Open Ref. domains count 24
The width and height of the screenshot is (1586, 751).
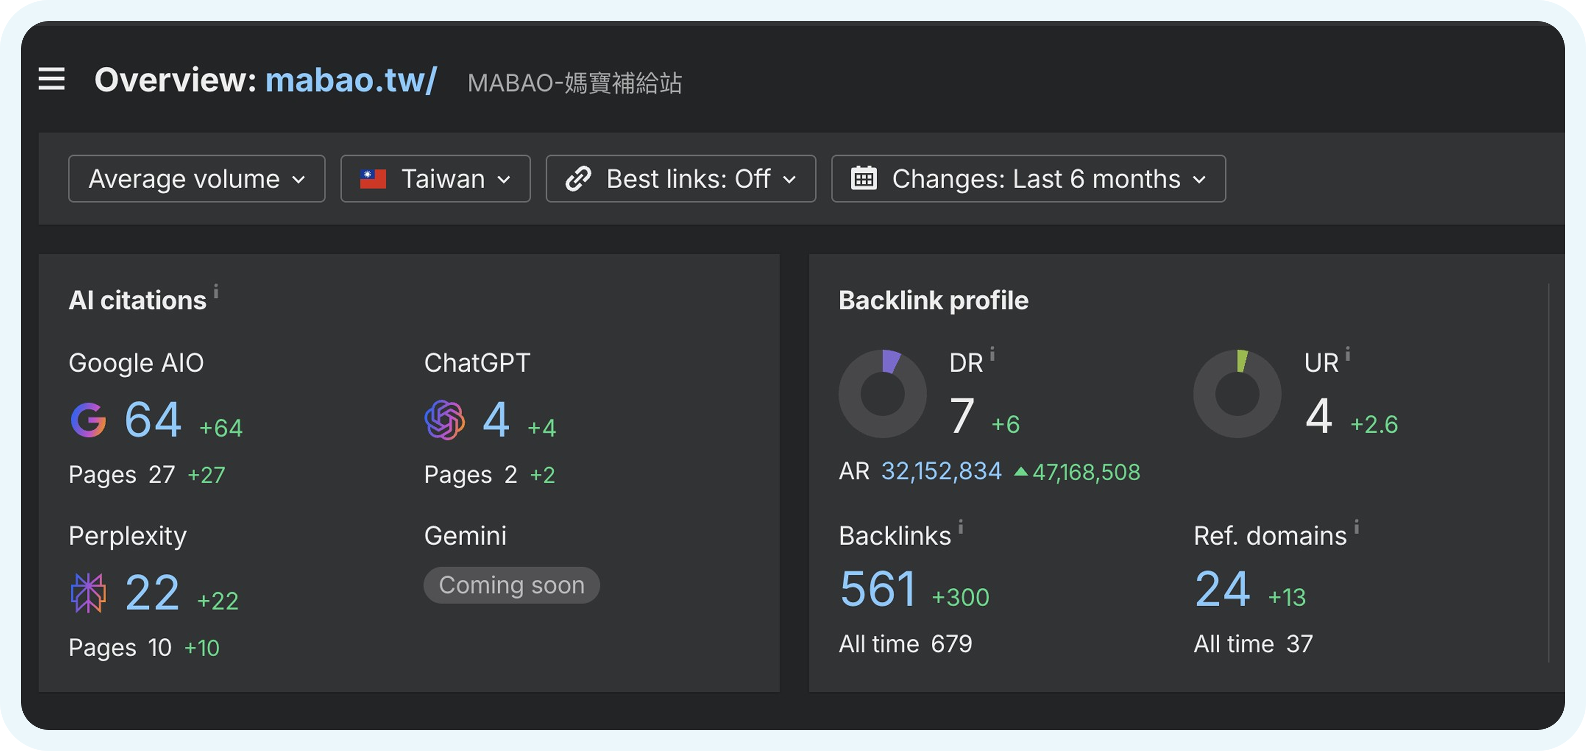click(x=1222, y=589)
